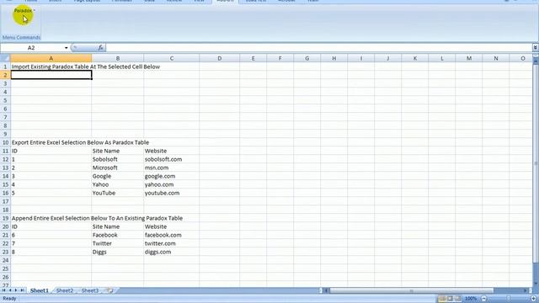
Task: Select column C header
Action: (x=172, y=58)
